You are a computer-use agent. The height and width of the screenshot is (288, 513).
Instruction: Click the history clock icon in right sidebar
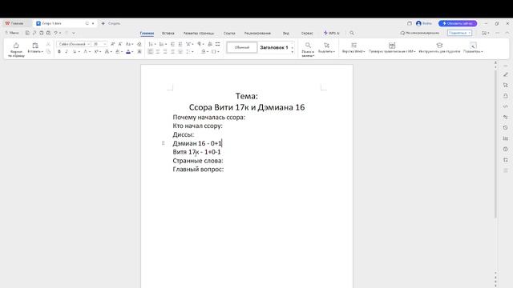(x=506, y=128)
